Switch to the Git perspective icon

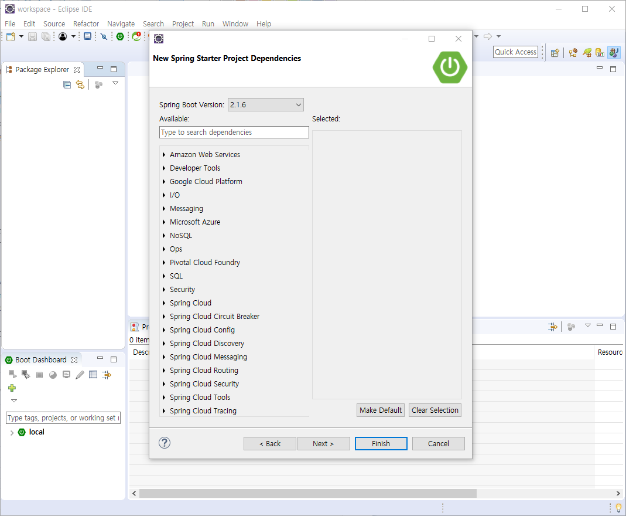(x=600, y=53)
